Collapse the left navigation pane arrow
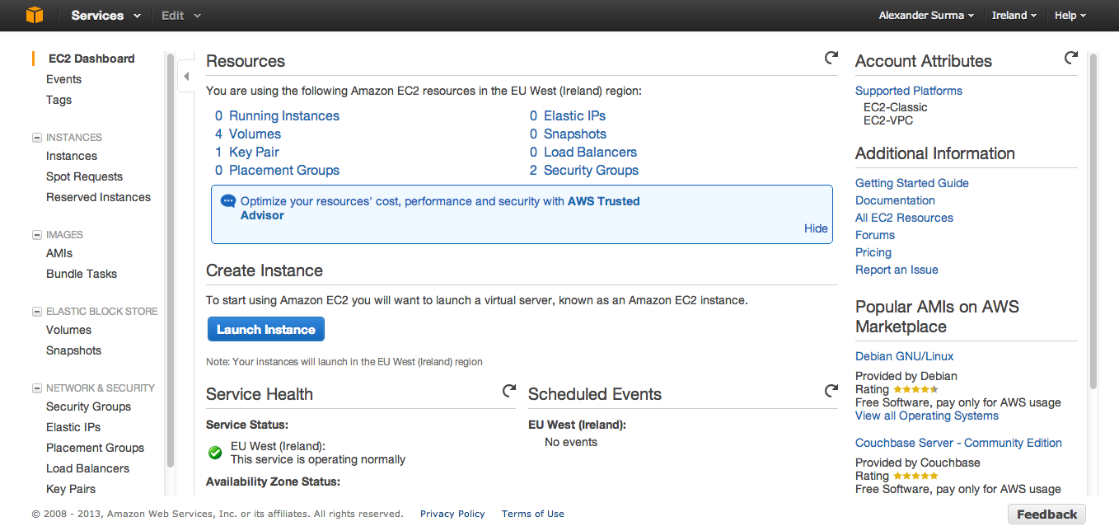Image resolution: width=1119 pixels, height=531 pixels. tap(186, 77)
